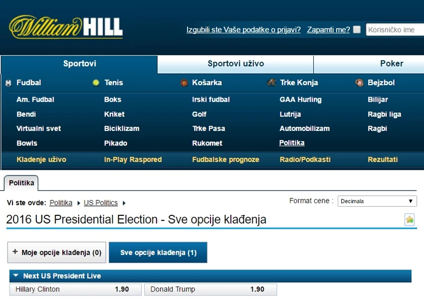The width and height of the screenshot is (424, 299).
Task: Collapse the Next US President Live section
Action: (16, 276)
